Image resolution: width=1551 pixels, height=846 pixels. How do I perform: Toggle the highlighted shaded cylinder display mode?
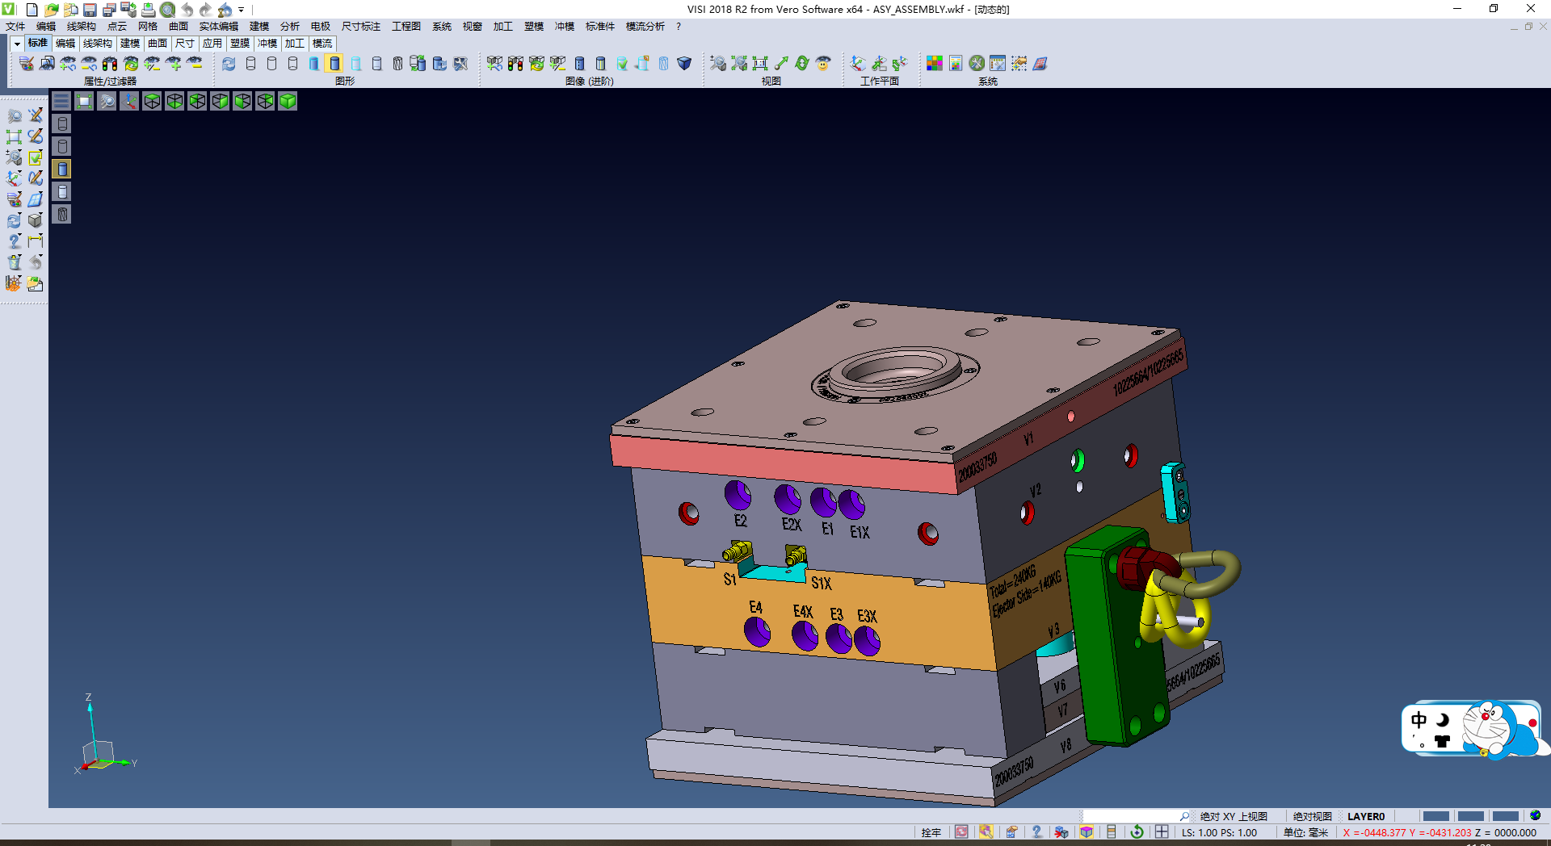[x=334, y=64]
